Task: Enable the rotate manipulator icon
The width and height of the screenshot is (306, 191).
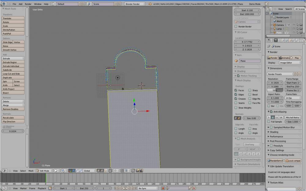Action: (77, 171)
